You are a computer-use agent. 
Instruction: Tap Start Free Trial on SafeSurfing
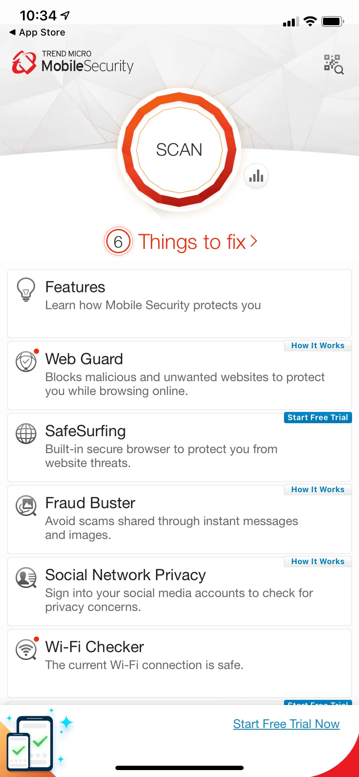(x=318, y=418)
